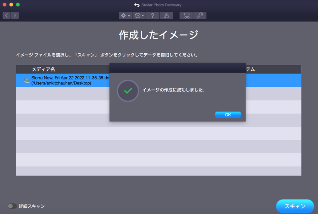Image resolution: width=318 pixels, height=214 pixels.
Task: Click the blue スキャン button
Action: [295, 206]
